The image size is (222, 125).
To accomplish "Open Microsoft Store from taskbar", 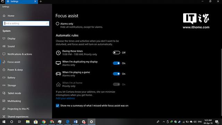I will tap(35, 122).
